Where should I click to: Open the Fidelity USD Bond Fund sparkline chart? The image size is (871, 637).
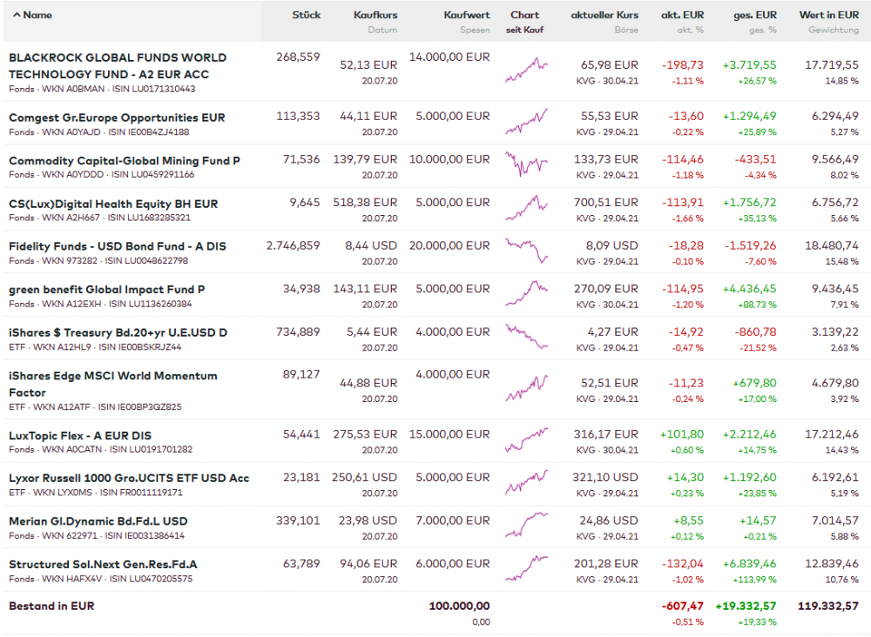click(x=526, y=250)
